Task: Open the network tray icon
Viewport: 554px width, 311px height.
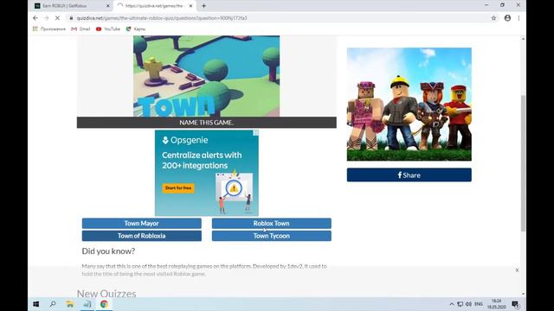Action: click(x=460, y=304)
